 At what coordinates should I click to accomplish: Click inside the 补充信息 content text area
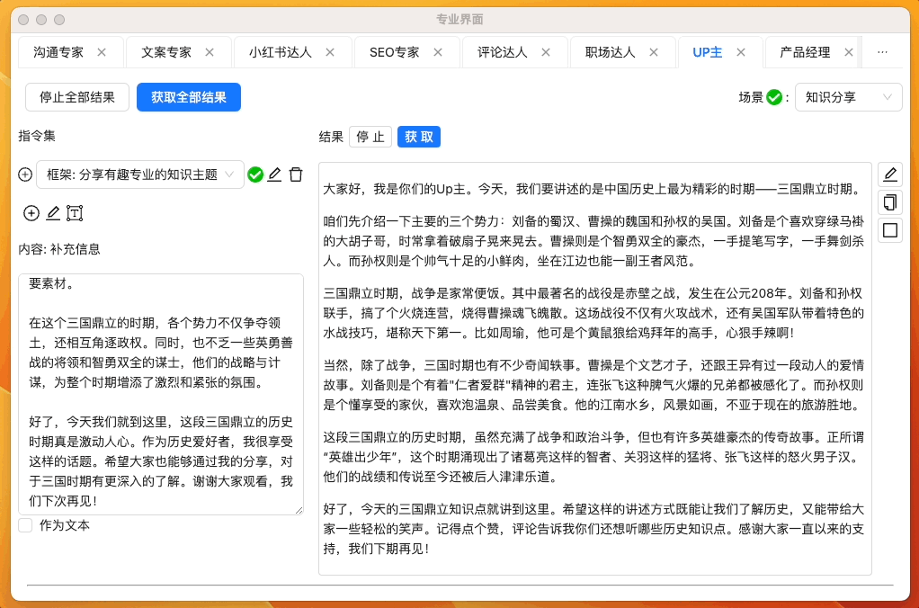(161, 394)
